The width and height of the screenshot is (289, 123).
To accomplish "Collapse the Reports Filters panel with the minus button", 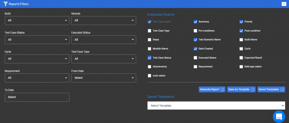I will pyautogui.click(x=284, y=4).
